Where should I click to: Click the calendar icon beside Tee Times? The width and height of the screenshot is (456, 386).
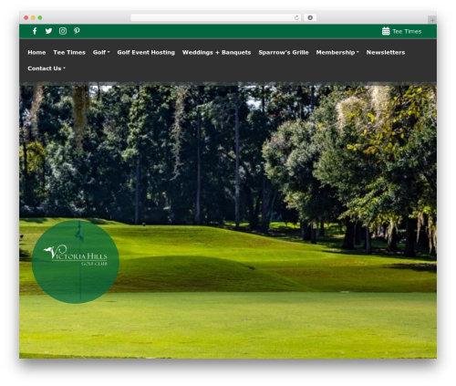tap(386, 31)
